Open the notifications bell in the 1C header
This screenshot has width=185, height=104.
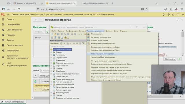pos(164,14)
